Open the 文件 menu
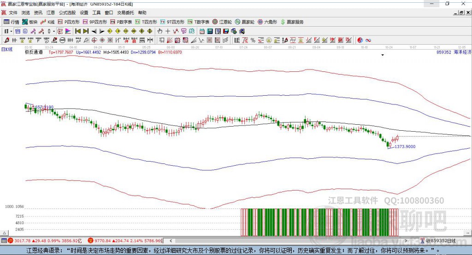The width and height of the screenshot is (472, 255). click(13, 12)
